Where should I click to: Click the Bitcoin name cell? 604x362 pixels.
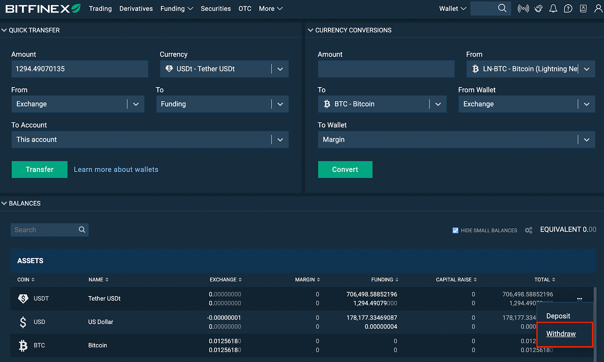[x=98, y=345]
